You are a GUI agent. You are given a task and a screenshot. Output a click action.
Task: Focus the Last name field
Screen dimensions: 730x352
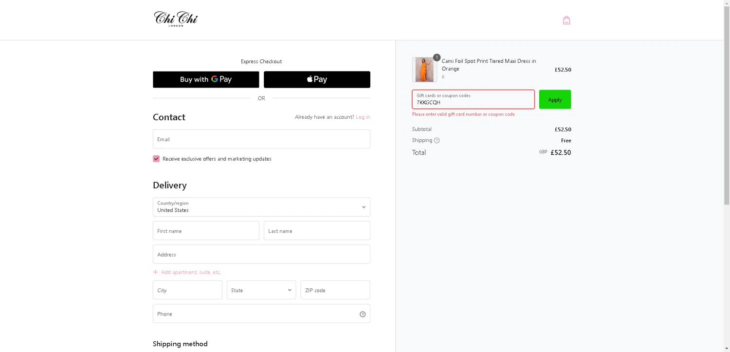317,231
